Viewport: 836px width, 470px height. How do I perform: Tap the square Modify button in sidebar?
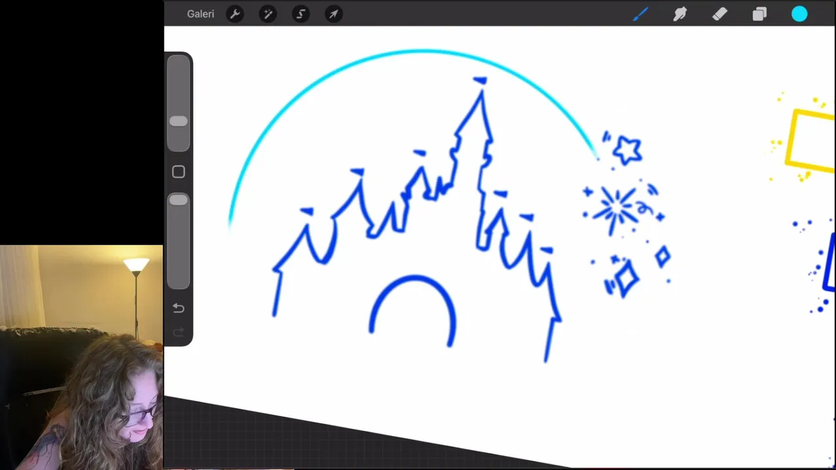tap(178, 172)
